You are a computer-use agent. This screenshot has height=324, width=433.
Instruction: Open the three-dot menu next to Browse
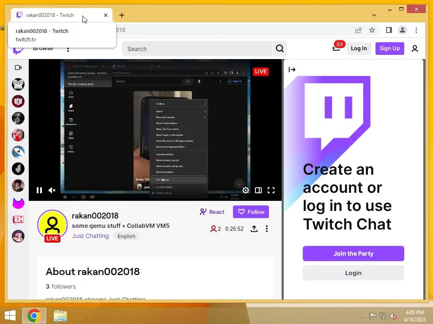pyautogui.click(x=68, y=49)
